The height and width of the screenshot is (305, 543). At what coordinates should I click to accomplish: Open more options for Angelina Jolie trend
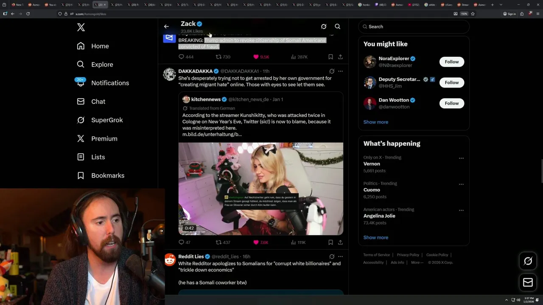(461, 210)
